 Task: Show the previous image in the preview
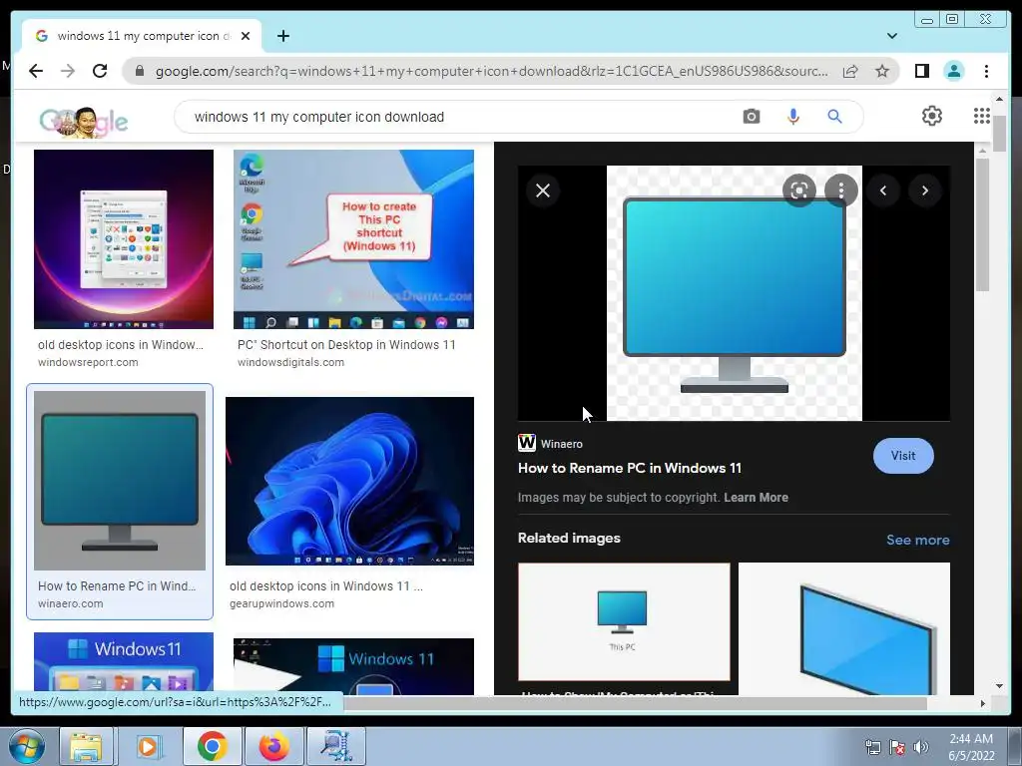pos(883,191)
